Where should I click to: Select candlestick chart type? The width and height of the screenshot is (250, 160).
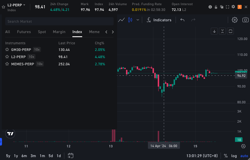pyautogui.click(x=130, y=20)
